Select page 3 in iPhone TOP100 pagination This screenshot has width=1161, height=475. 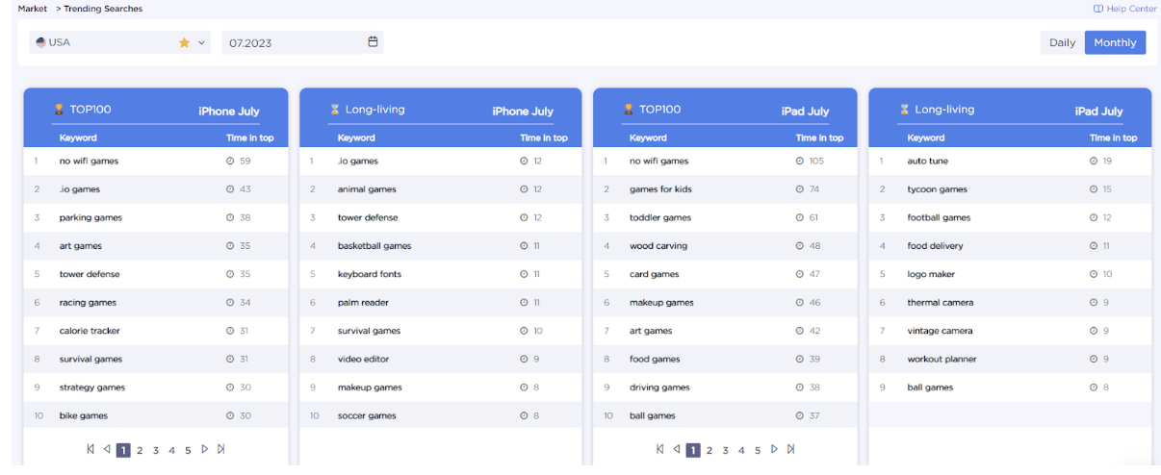pyautogui.click(x=156, y=450)
